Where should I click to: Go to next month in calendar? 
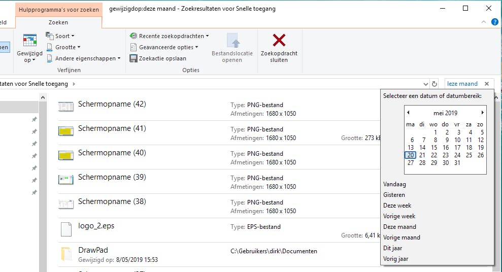pyautogui.click(x=482, y=113)
